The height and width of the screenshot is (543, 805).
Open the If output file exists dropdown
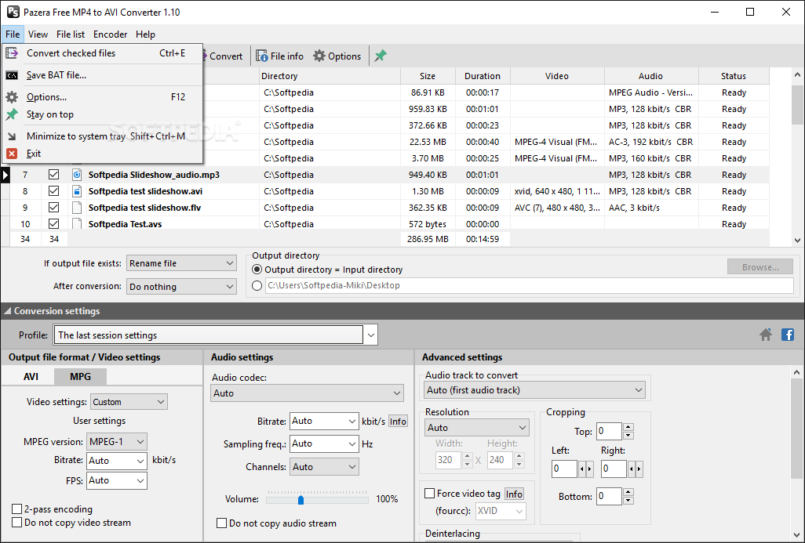[181, 263]
